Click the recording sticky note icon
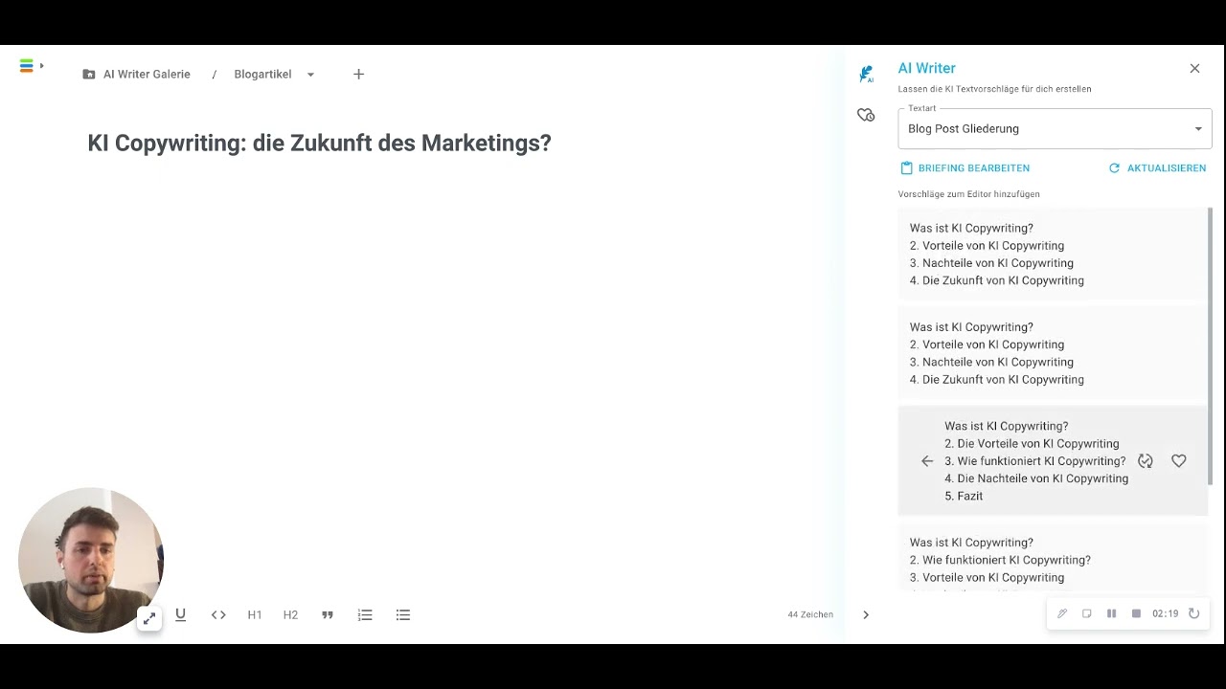Viewport: 1226px width, 689px height. point(1087,613)
